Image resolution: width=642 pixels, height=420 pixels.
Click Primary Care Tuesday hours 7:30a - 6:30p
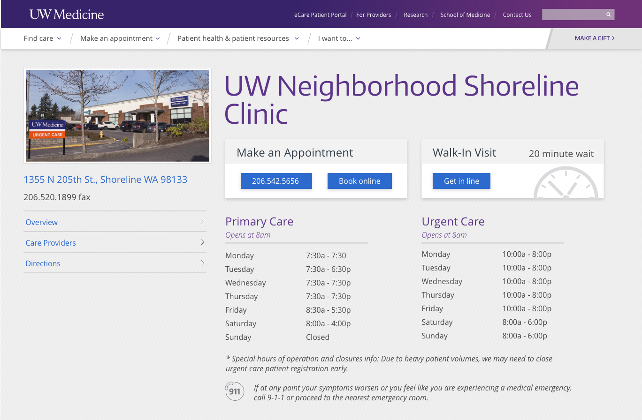pyautogui.click(x=329, y=269)
